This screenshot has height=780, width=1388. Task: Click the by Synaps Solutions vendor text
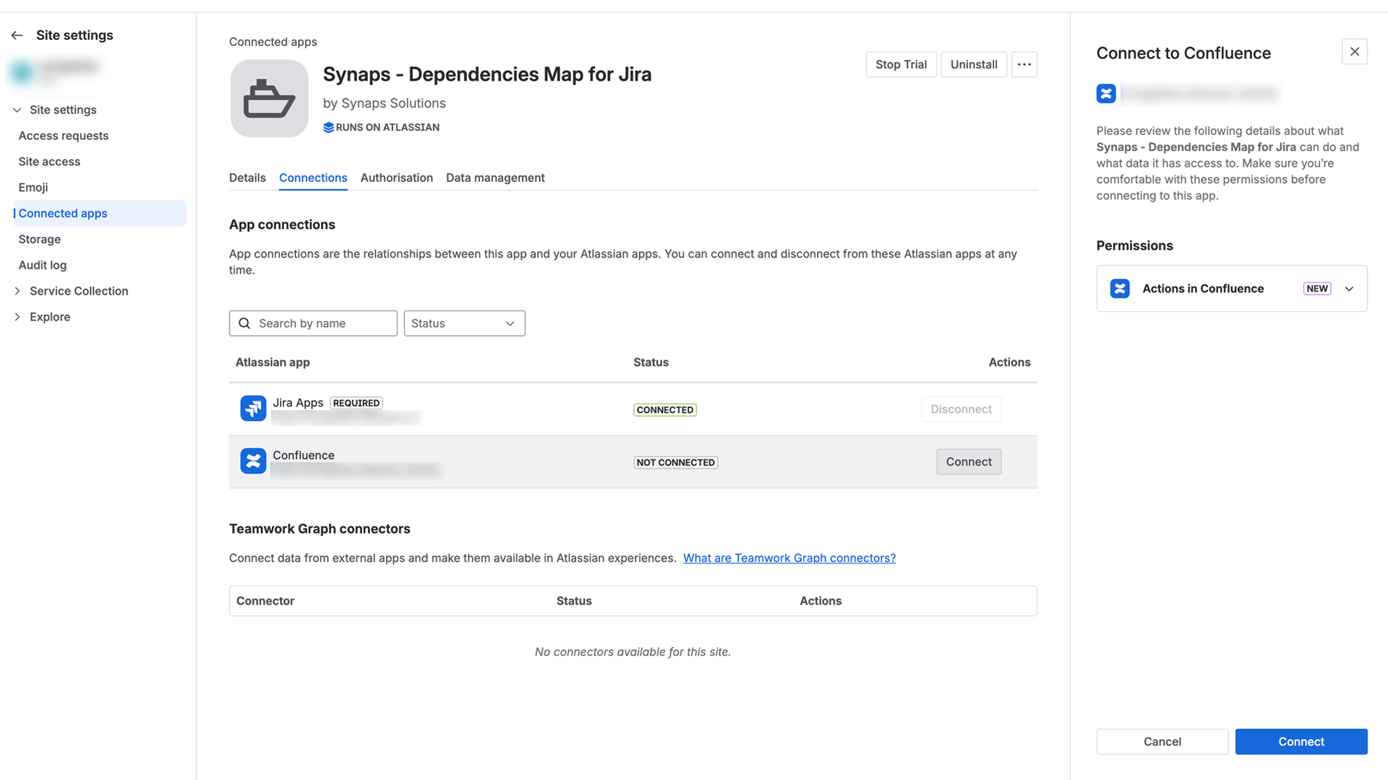pos(384,103)
